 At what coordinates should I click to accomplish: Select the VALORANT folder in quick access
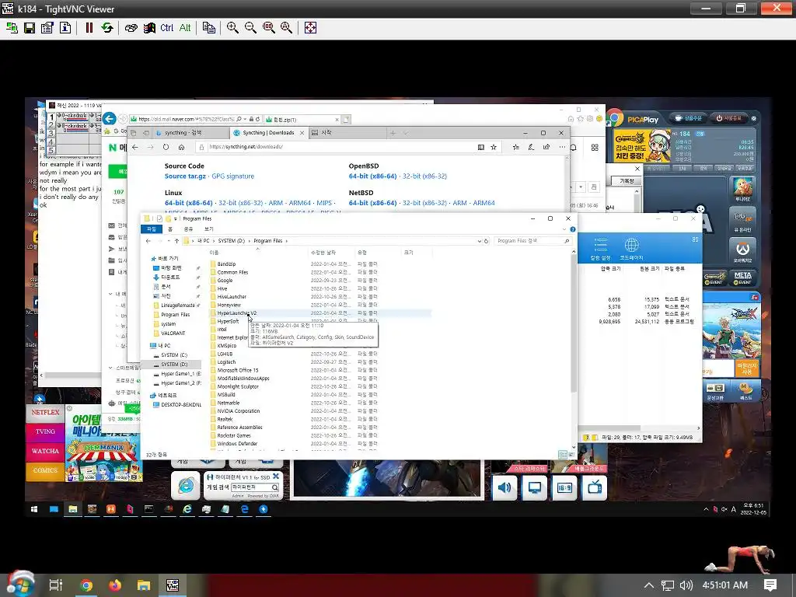173,333
